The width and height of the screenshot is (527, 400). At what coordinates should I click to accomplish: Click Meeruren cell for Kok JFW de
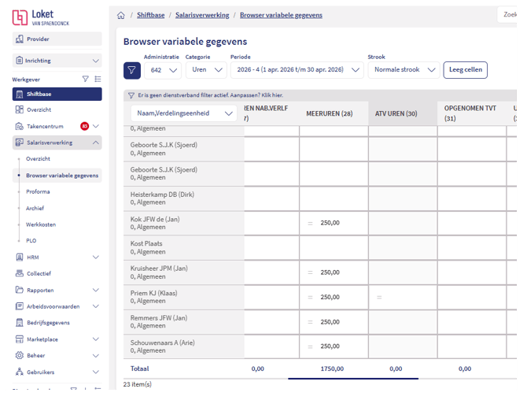(334, 224)
